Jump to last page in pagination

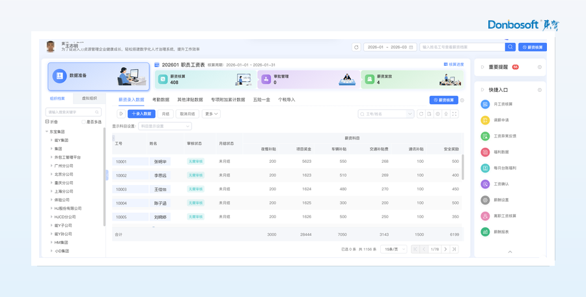pyautogui.click(x=454, y=249)
